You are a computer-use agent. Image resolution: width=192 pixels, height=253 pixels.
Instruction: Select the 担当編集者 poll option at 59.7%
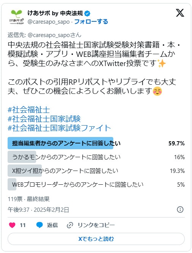coord(96,143)
